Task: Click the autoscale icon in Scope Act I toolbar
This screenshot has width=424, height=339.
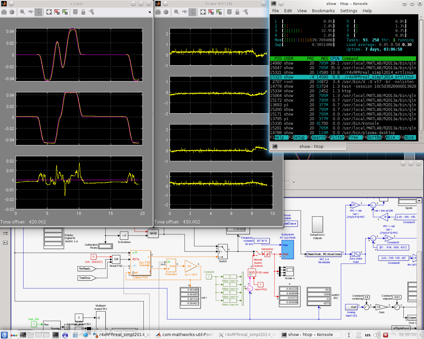Action: (203, 12)
